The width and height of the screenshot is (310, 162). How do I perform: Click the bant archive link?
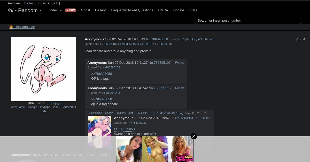click(32, 3)
